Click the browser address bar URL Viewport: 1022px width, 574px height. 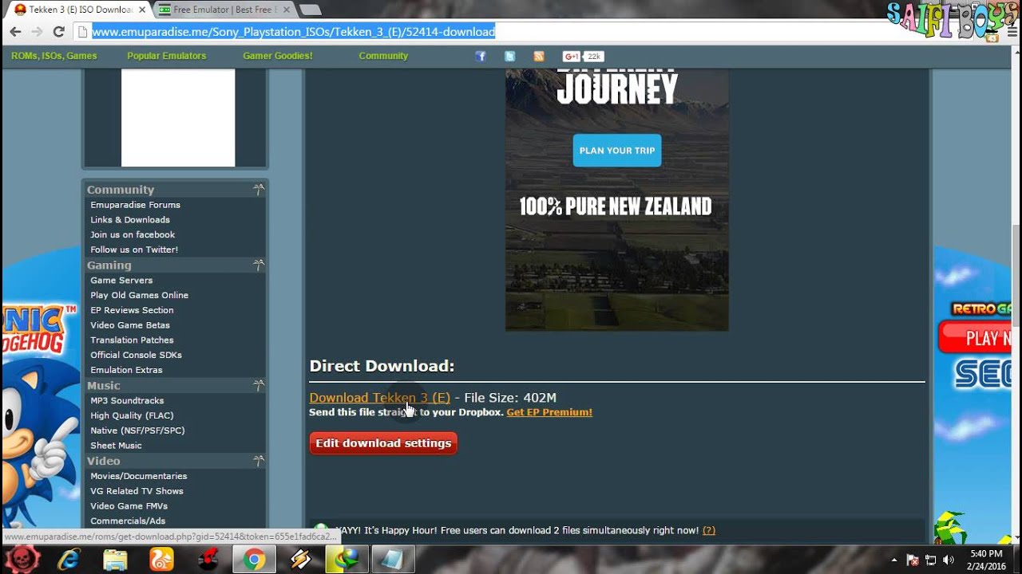[x=293, y=32]
